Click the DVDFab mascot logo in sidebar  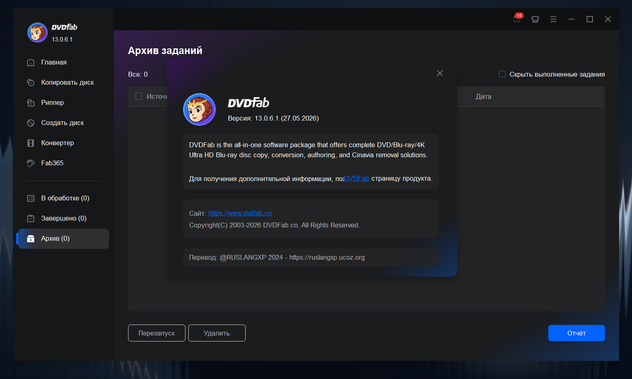38,32
